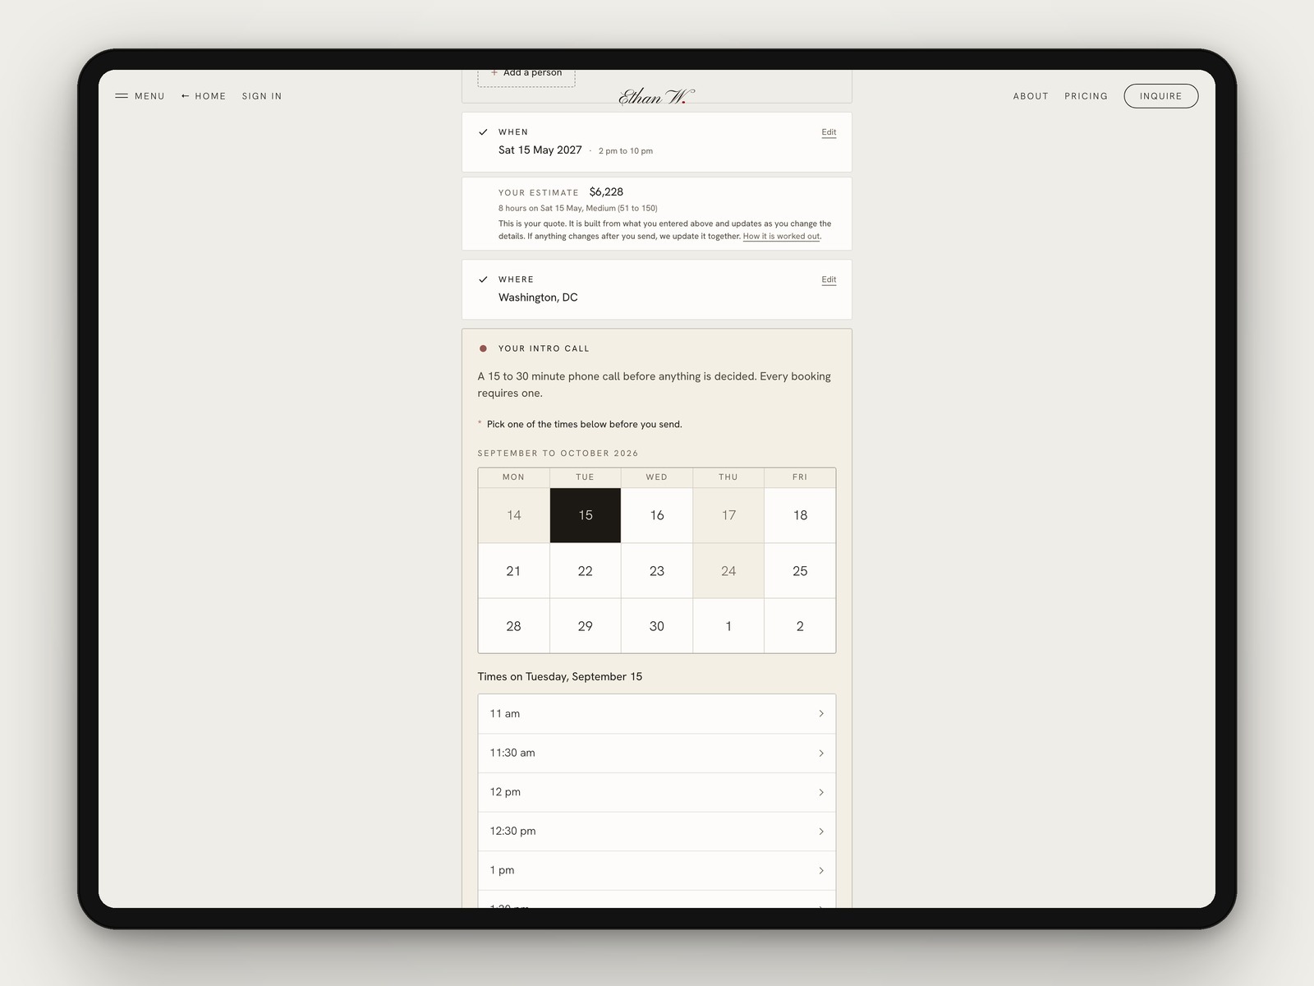Image resolution: width=1314 pixels, height=986 pixels.
Task: Click the MON column header
Action: pyautogui.click(x=514, y=477)
